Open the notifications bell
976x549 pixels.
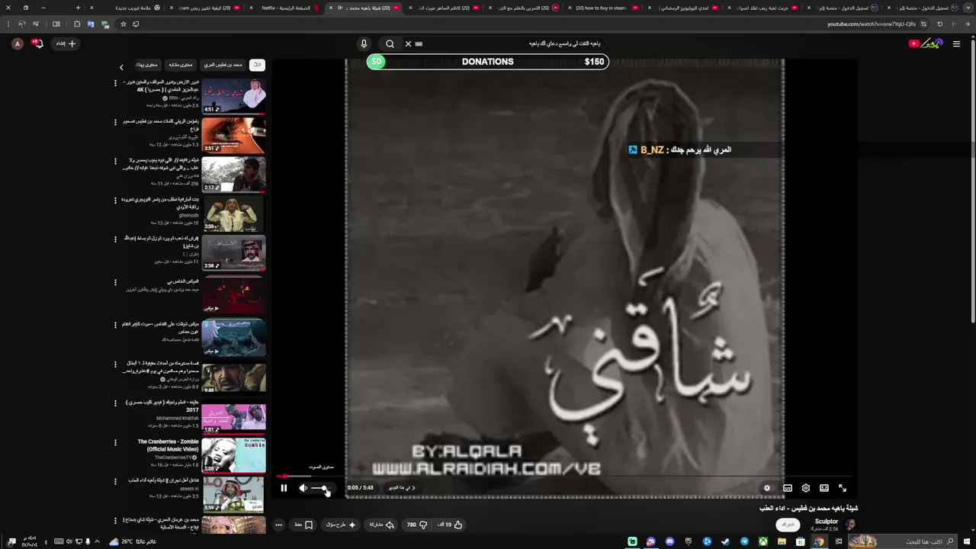37,43
